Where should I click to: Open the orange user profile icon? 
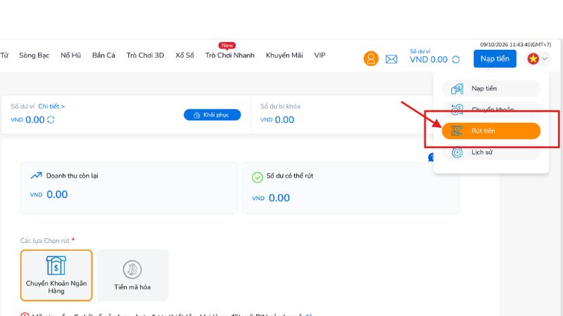click(x=371, y=58)
